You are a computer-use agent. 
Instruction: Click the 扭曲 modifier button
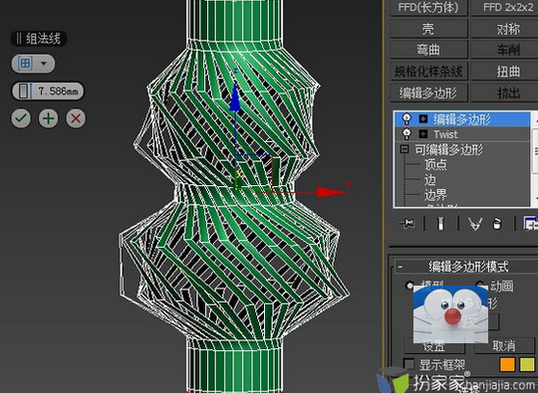coord(508,72)
